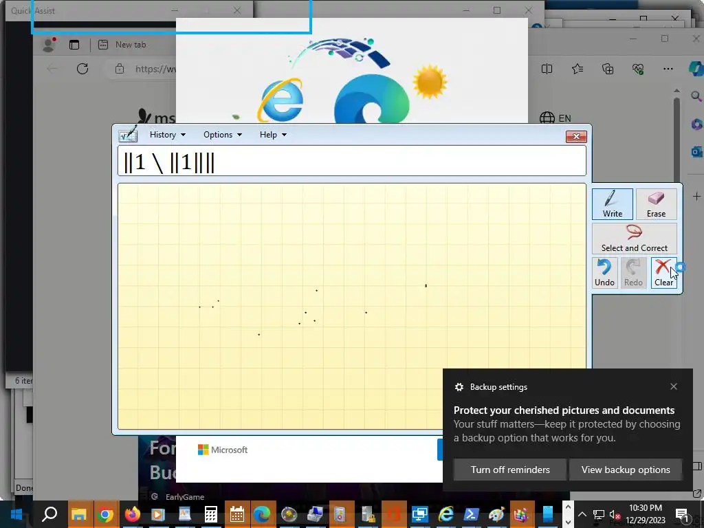
Task: Select the Write pen tool
Action: click(x=613, y=203)
